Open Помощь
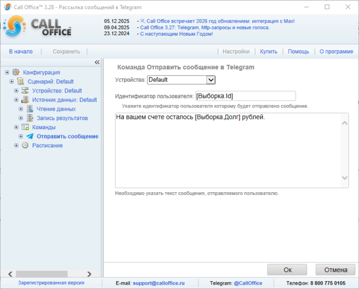 click(x=298, y=52)
